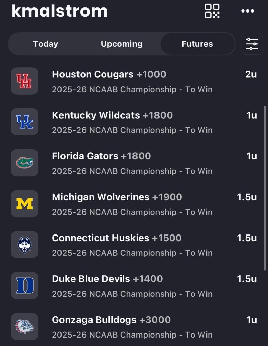Open the QR code scanner icon

pos(212,11)
